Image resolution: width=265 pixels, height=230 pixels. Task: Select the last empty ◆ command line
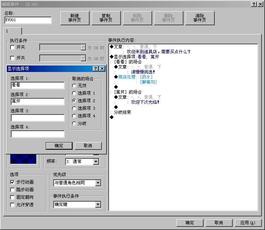[112, 117]
